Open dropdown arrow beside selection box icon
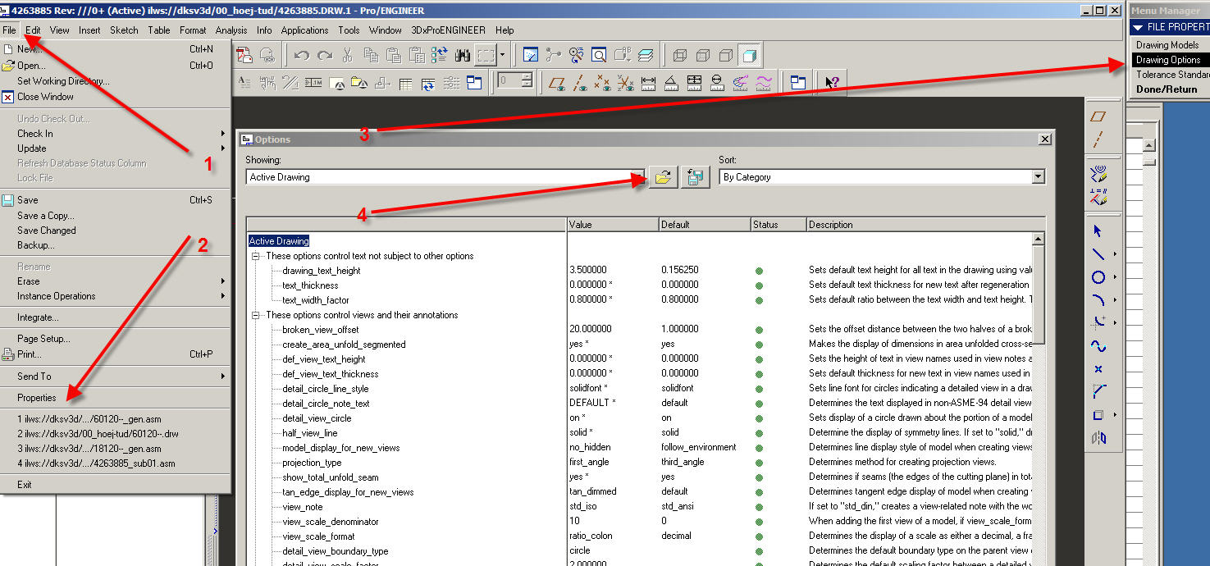 tap(502, 55)
